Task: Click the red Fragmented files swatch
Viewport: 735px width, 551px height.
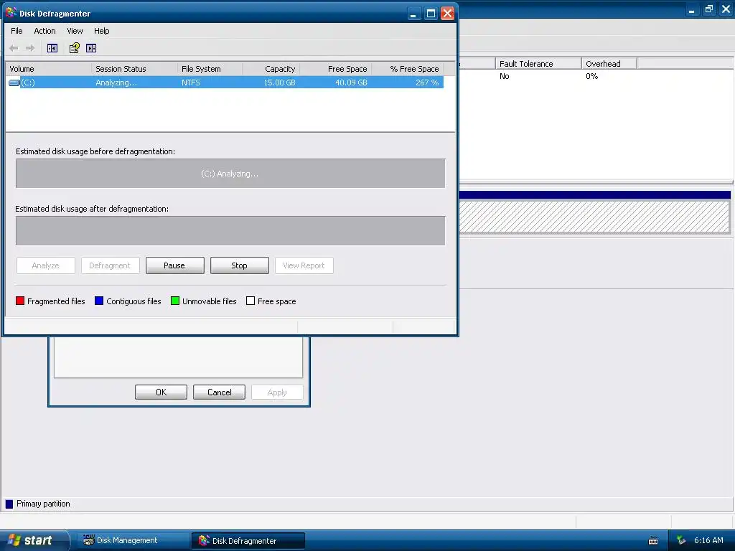Action: point(20,301)
